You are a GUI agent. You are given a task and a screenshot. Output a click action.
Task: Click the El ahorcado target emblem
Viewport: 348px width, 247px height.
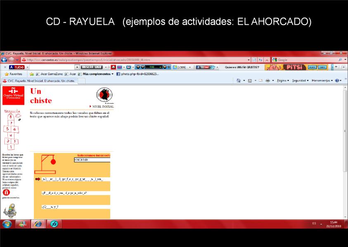tap(104, 95)
